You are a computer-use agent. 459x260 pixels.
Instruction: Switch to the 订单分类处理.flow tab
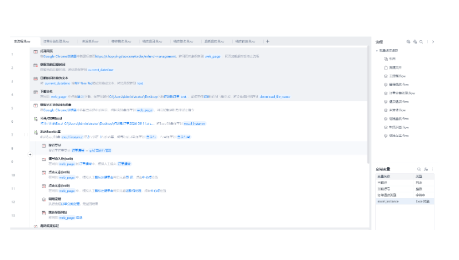[x=56, y=41]
